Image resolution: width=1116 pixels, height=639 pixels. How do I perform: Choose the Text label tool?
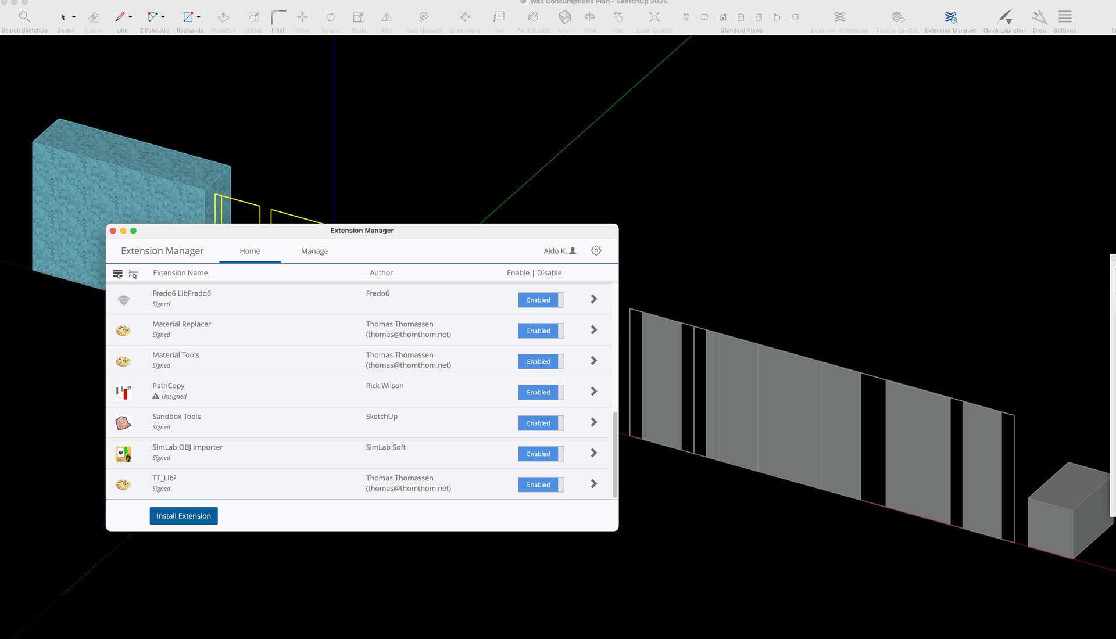(x=499, y=17)
